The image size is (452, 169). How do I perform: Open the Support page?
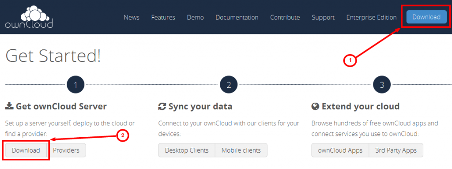click(323, 17)
